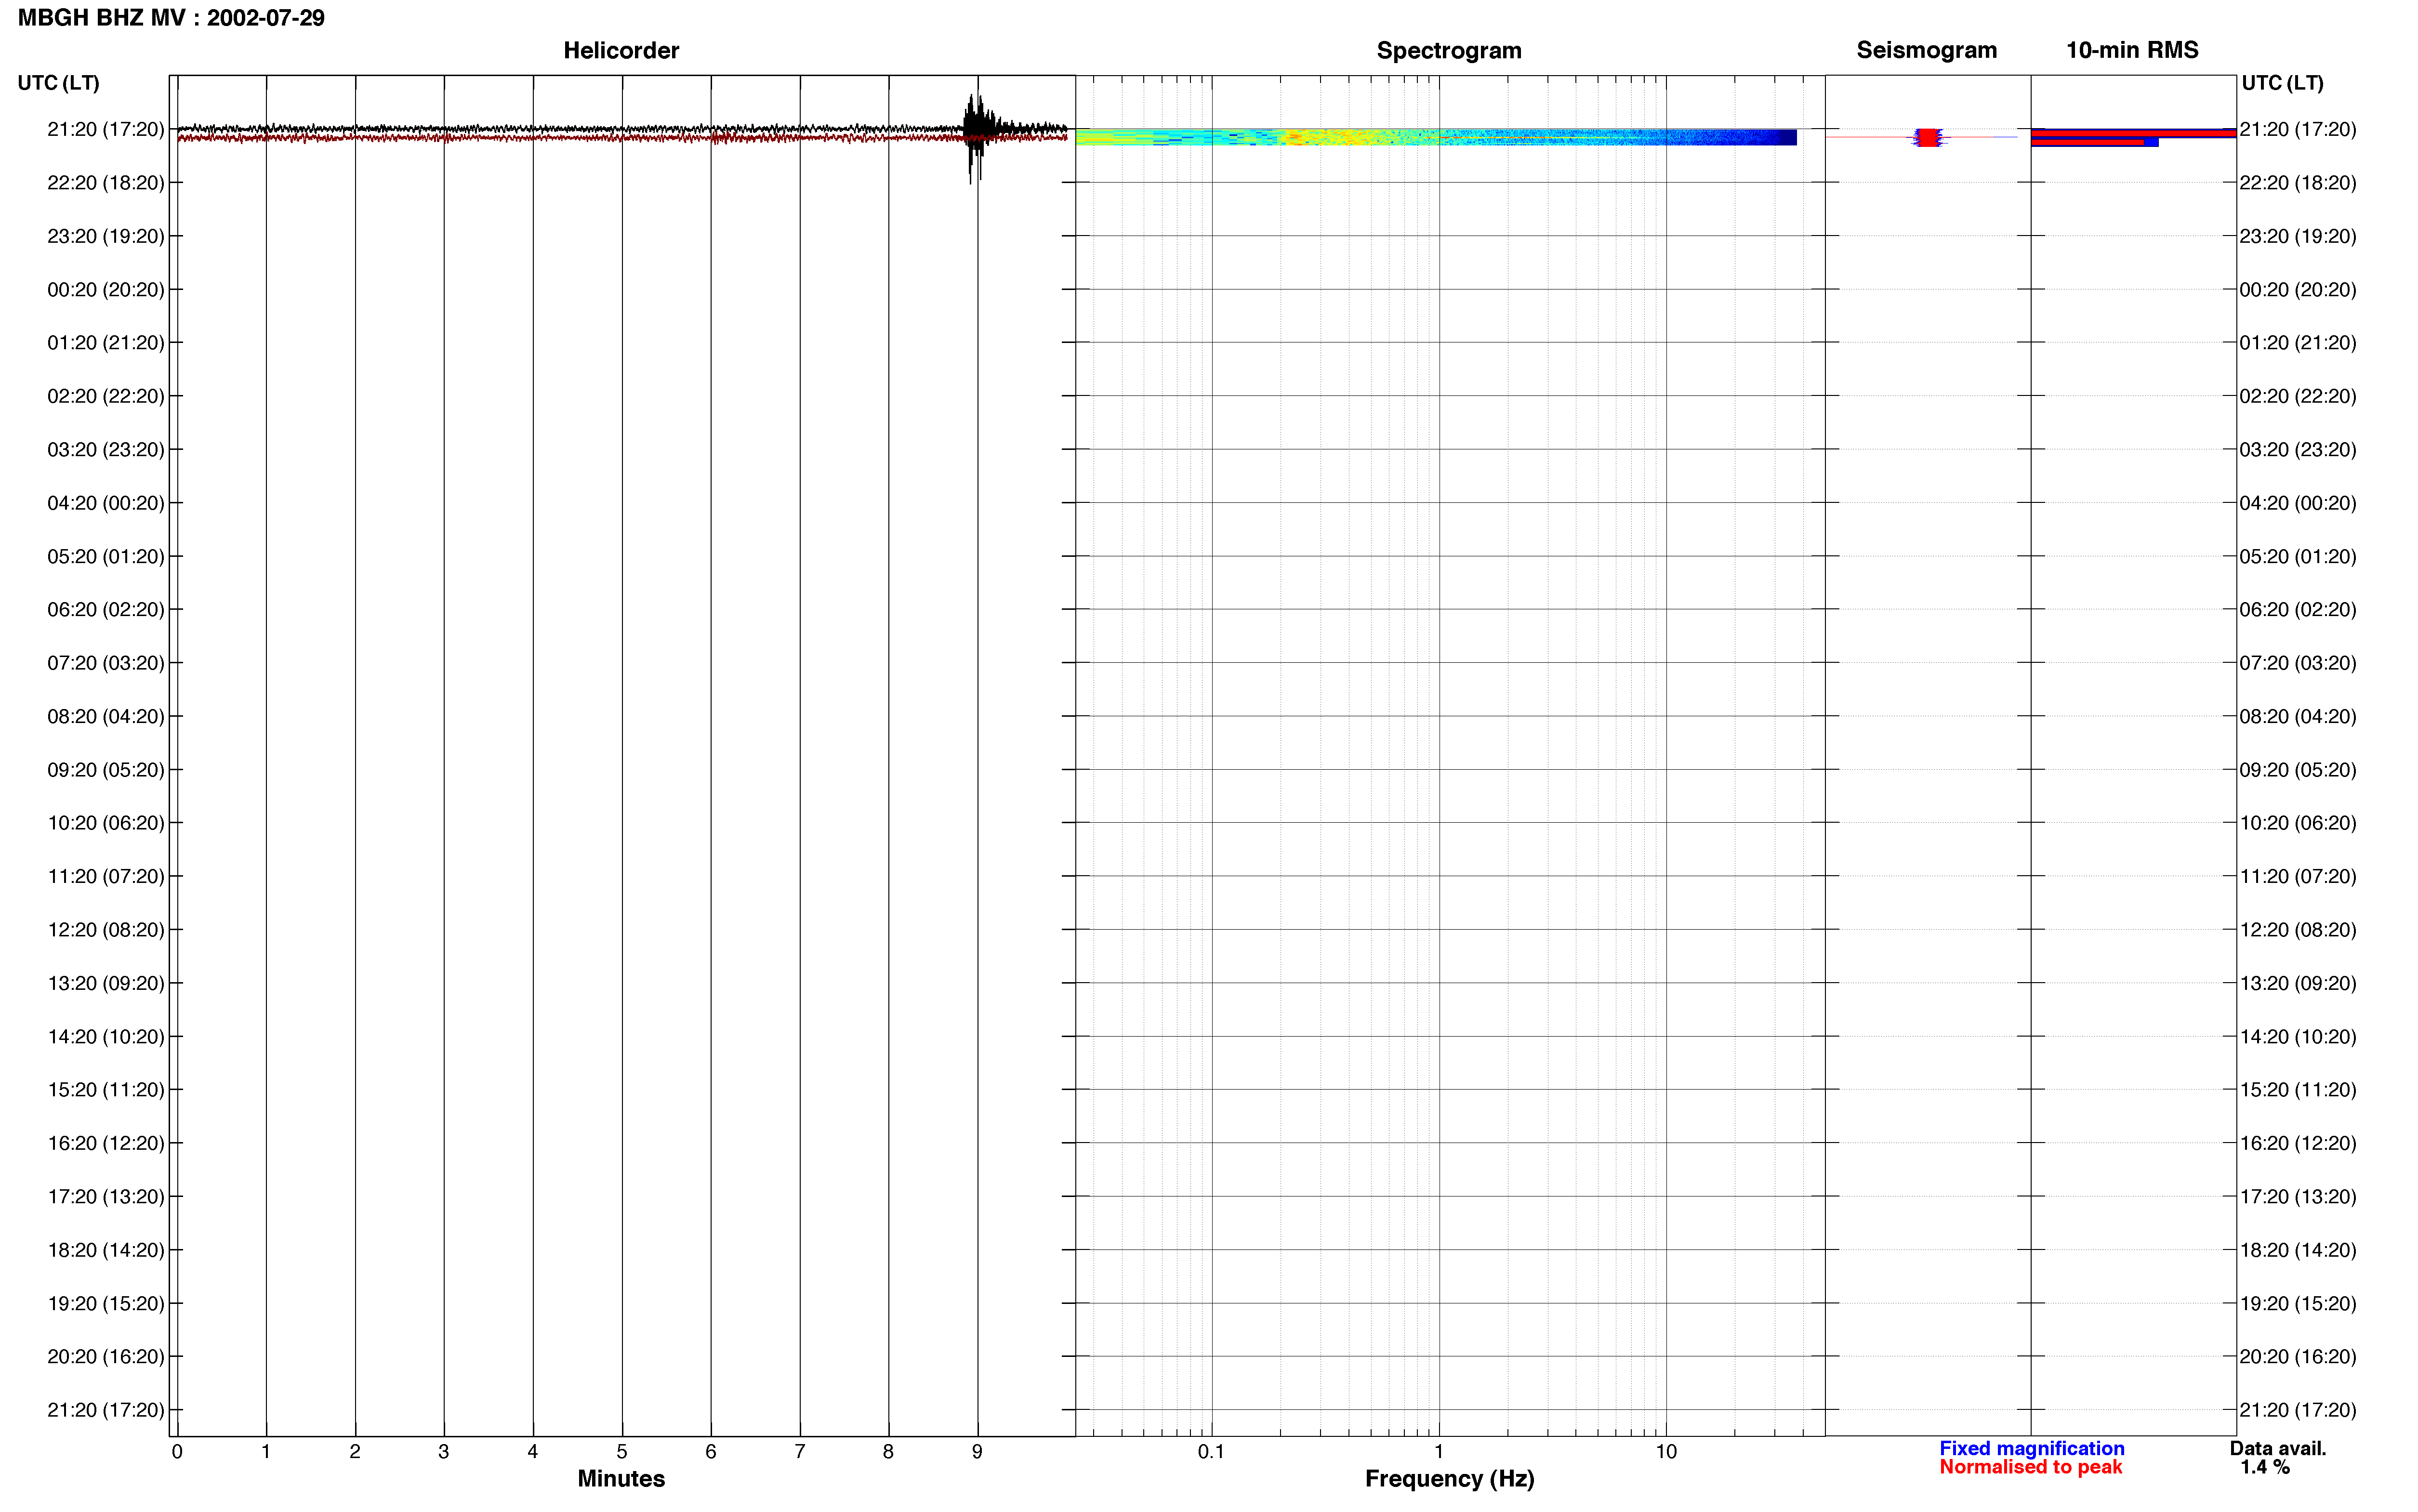
Task: Click the 'Spectrogram' panel heading
Action: pos(1449,50)
